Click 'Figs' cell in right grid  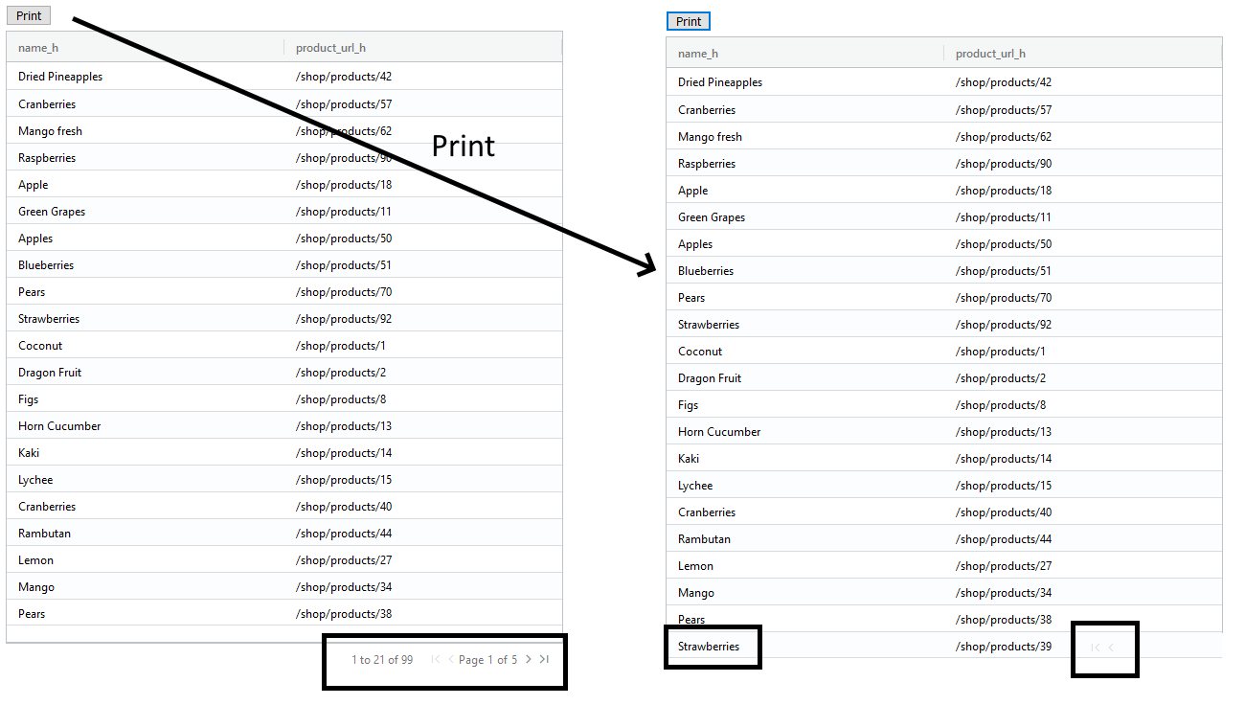pos(689,405)
